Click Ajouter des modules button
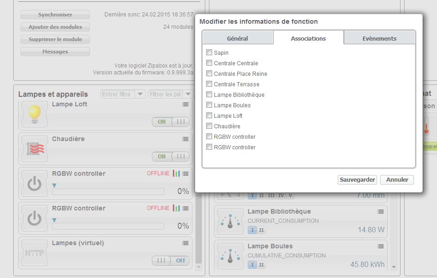Screen dimensions: 437x278 point(55,27)
